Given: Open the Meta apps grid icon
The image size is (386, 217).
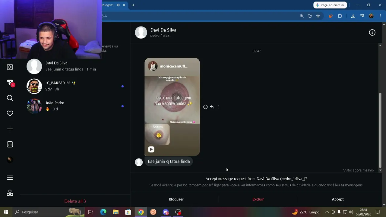Looking at the screenshot, I should pos(10,193).
